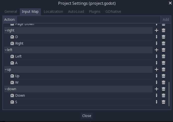Click the Add action button
Image resolution: width=173 pixels, height=122 pixels.
[x=166, y=20]
